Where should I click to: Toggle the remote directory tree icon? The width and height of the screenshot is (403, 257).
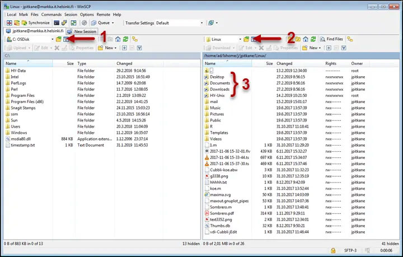pyautogui.click(x=350, y=39)
